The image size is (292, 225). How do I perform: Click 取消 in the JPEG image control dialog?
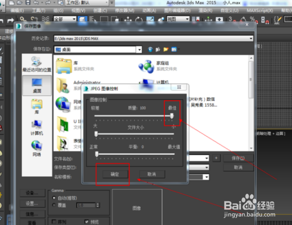pos(151,174)
